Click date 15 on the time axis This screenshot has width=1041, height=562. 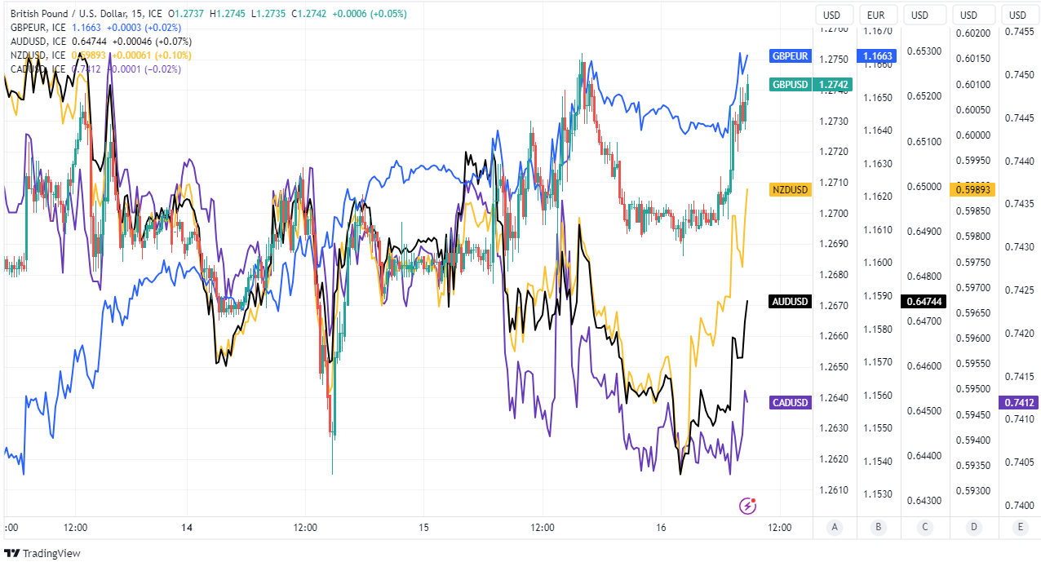click(x=423, y=528)
